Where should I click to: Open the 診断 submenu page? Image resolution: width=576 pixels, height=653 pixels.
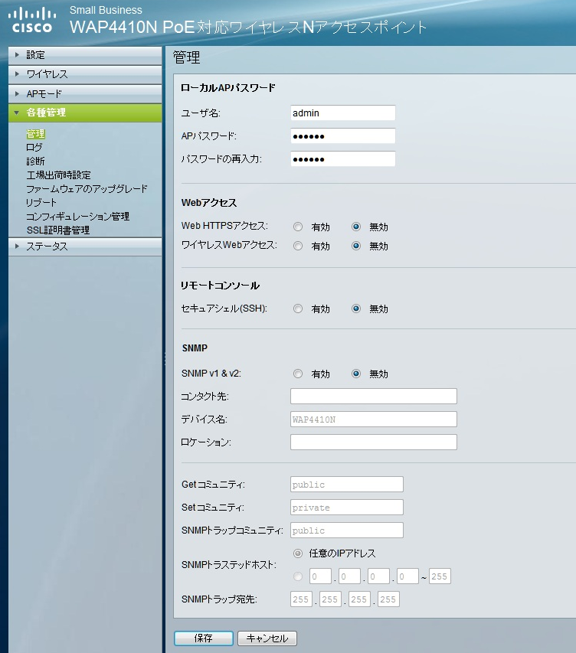(x=35, y=162)
